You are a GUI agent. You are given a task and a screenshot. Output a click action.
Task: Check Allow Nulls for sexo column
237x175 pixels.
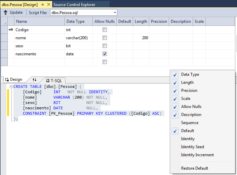coord(105,46)
